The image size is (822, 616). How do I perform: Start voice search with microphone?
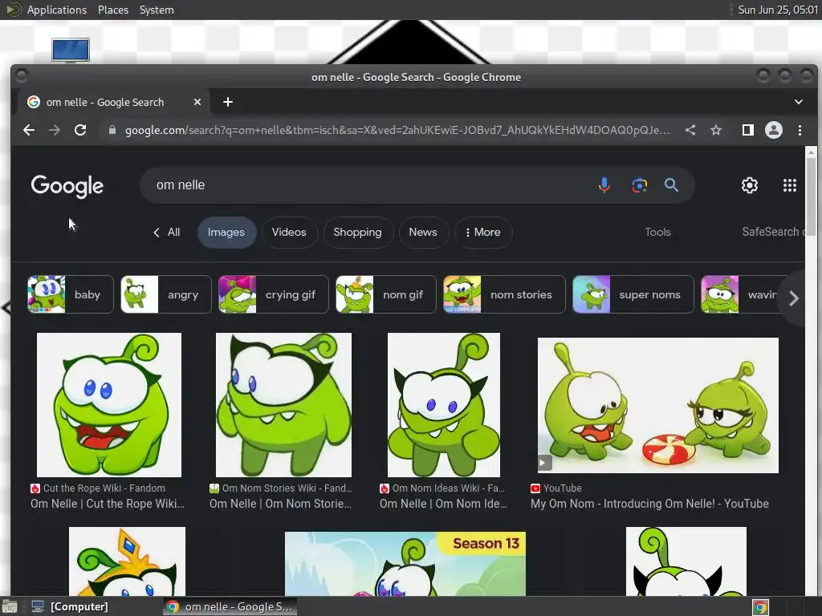point(604,185)
